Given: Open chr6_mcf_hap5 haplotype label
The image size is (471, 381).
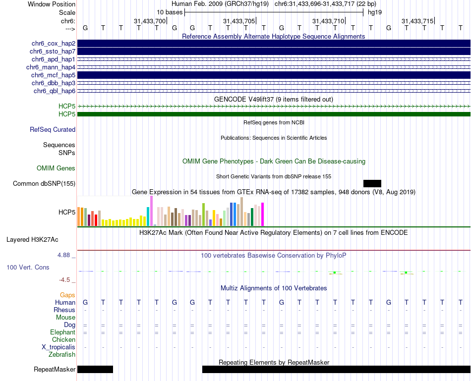Looking at the screenshot, I should pyautogui.click(x=53, y=75).
